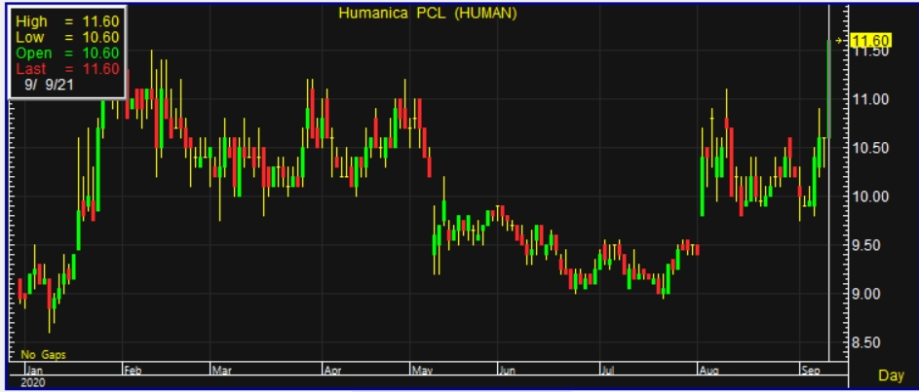Screen dimensions: 919x392
Task: Click the tall green last candlestick
Action: (x=828, y=89)
